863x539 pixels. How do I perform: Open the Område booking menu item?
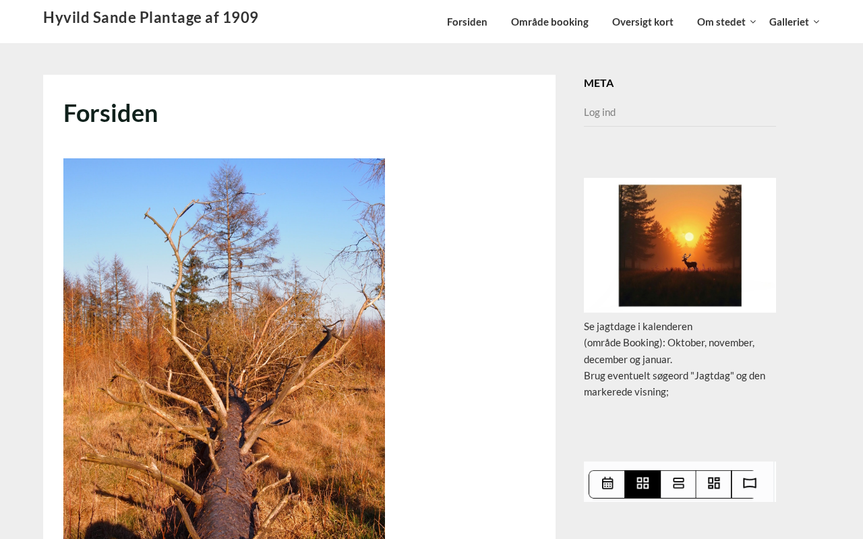coord(549,22)
